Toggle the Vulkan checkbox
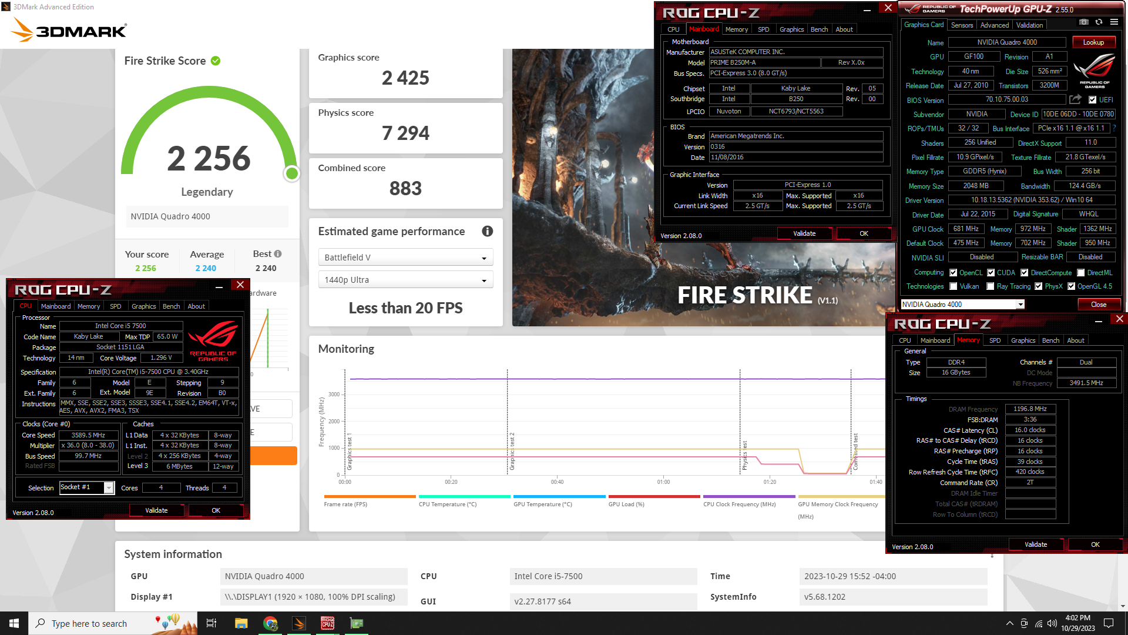The image size is (1128, 635). 953,286
